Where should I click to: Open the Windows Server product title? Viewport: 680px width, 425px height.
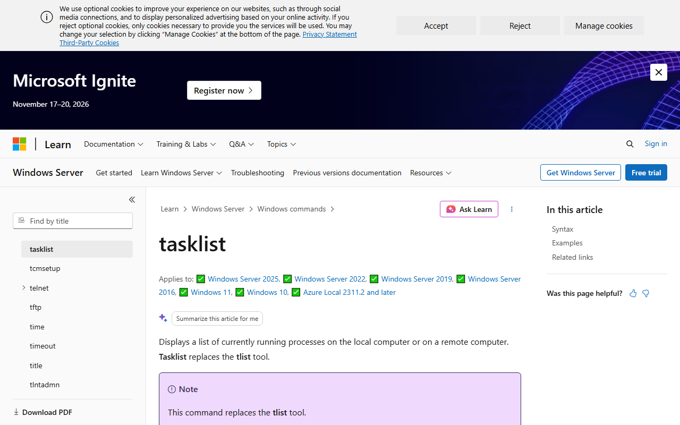tap(48, 173)
